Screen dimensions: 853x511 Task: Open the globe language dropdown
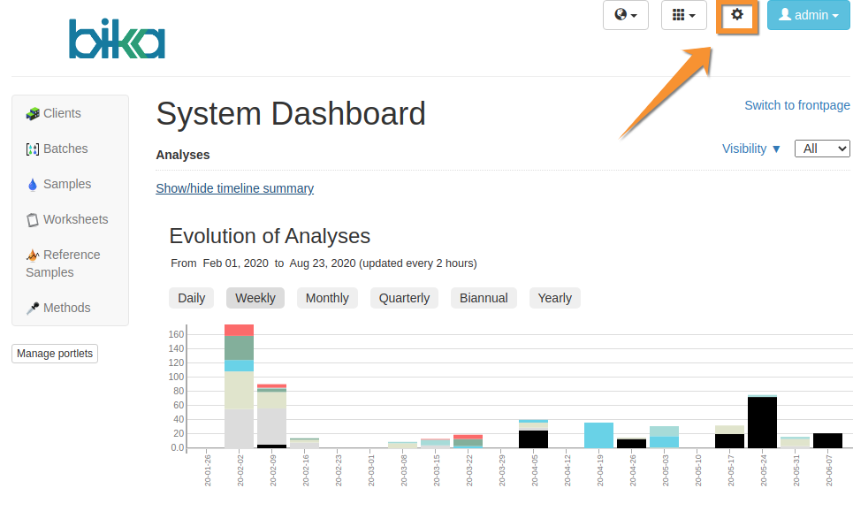click(625, 15)
